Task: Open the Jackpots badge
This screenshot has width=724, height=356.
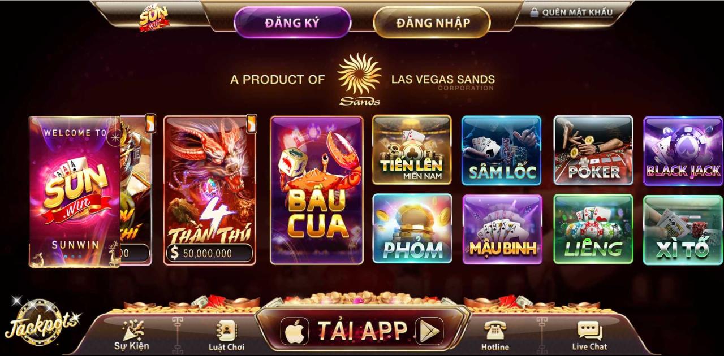Action: tap(41, 323)
